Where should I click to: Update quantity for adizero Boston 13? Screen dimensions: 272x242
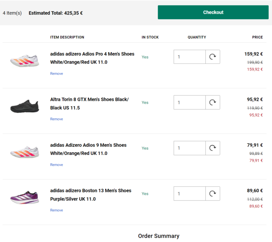coord(213,194)
